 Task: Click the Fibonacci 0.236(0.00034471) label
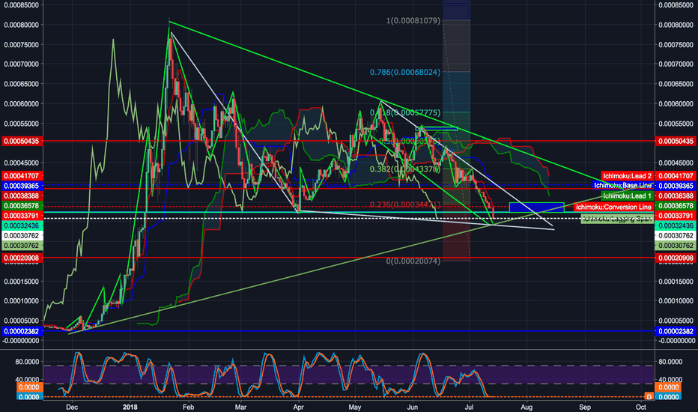pyautogui.click(x=404, y=205)
